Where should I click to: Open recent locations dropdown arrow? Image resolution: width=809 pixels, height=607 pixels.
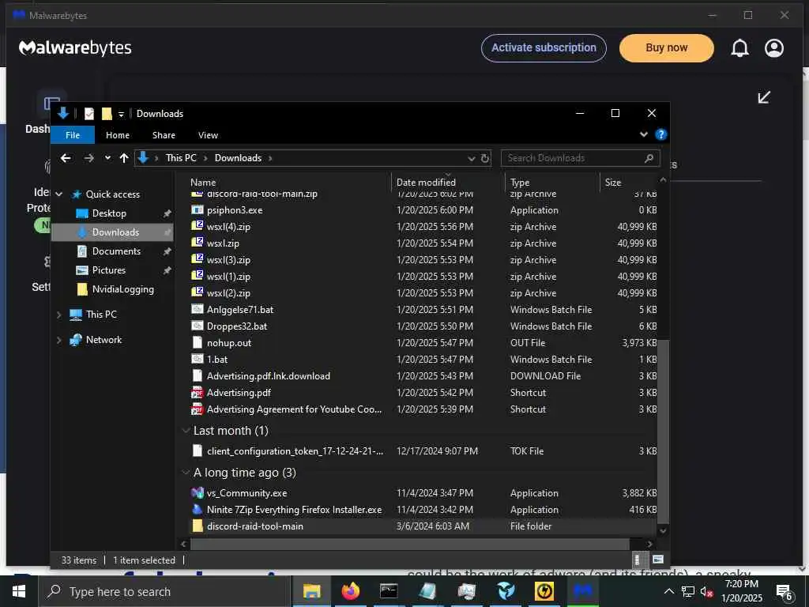click(x=107, y=158)
